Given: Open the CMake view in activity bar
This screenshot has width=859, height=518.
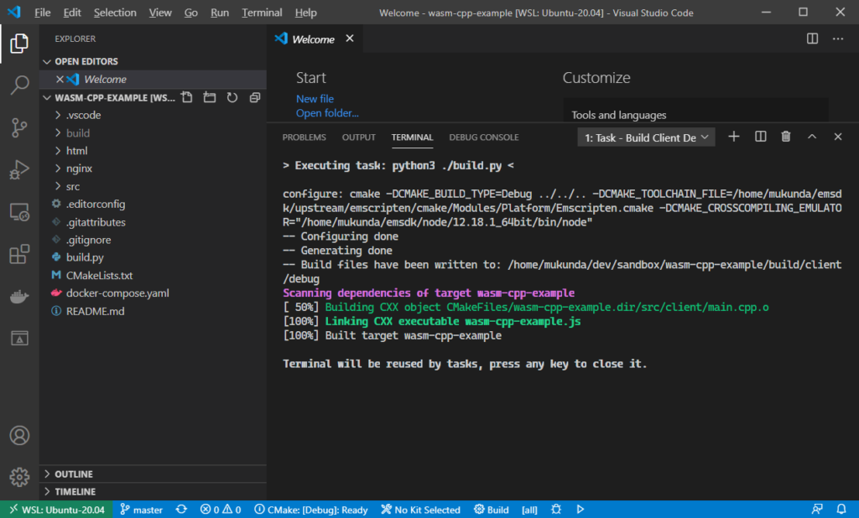Looking at the screenshot, I should pyautogui.click(x=19, y=339).
